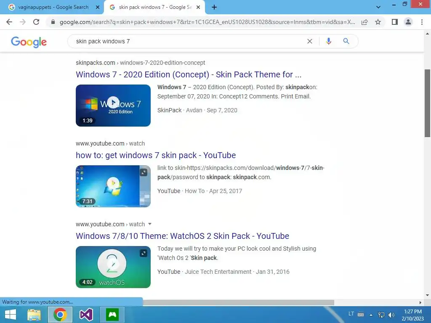Viewport: 431px width, 323px height.
Task: Show hidden system tray icons
Action: (371, 315)
